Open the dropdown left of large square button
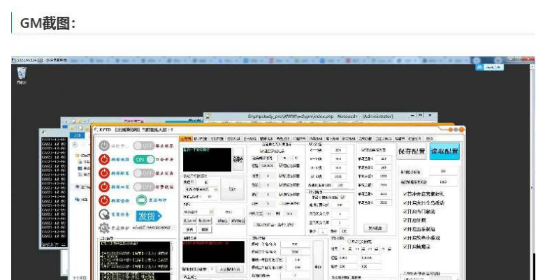This screenshot has width=536, height=280. (x=201, y=189)
